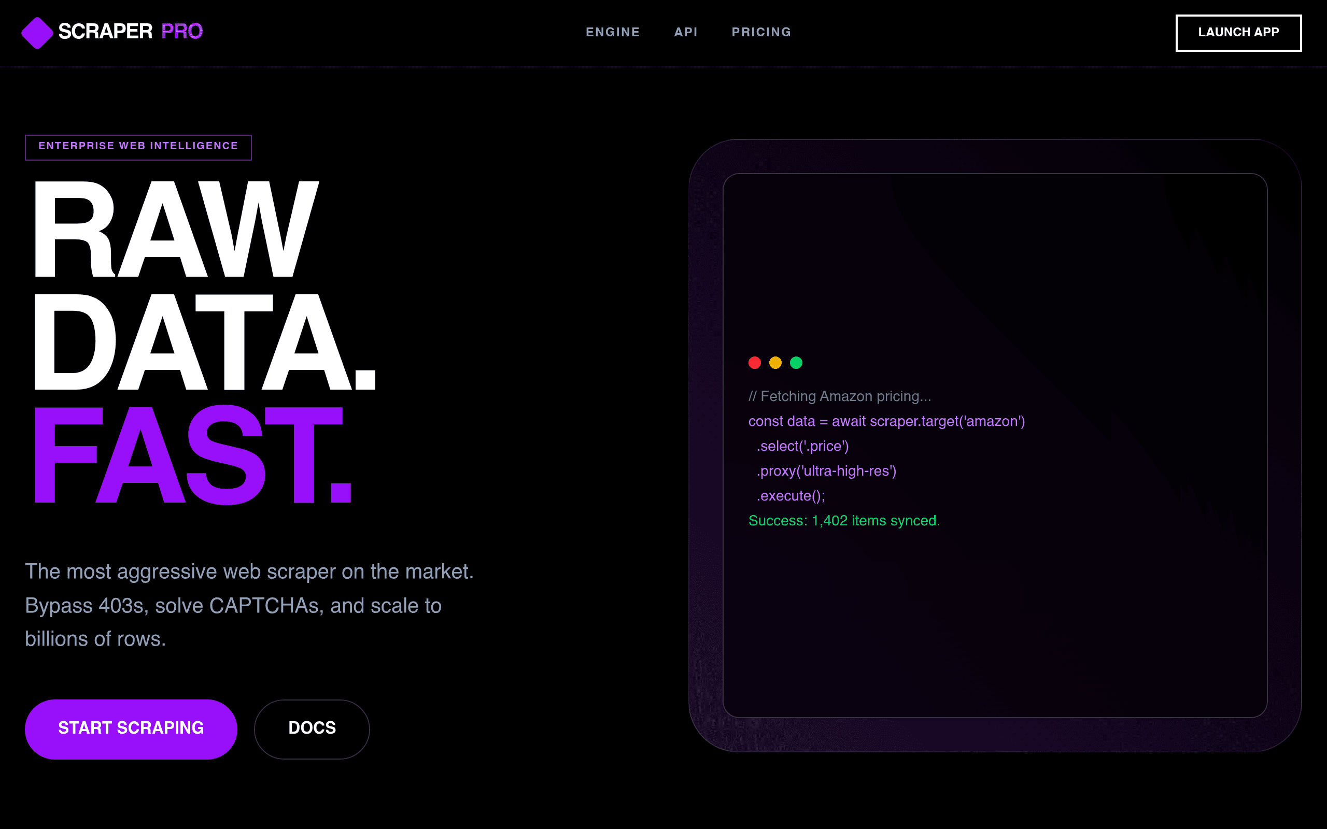The height and width of the screenshot is (829, 1327).
Task: Click the purple 'FAST.' headline word
Action: click(x=192, y=455)
